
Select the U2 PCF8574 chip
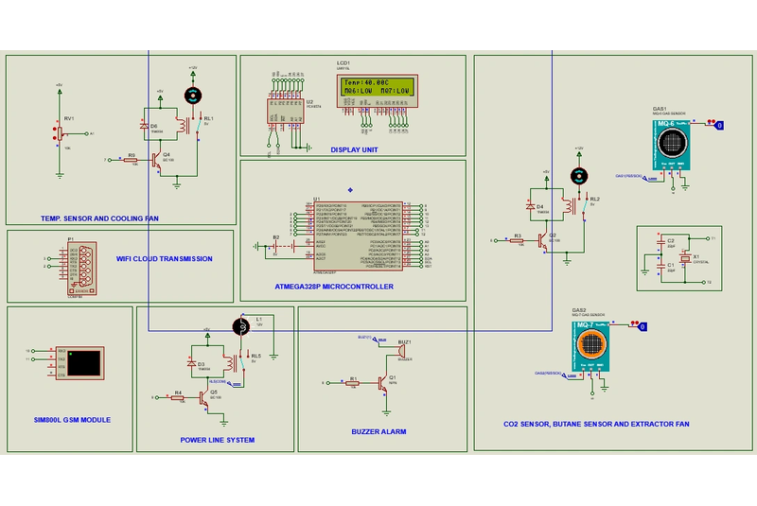286,112
